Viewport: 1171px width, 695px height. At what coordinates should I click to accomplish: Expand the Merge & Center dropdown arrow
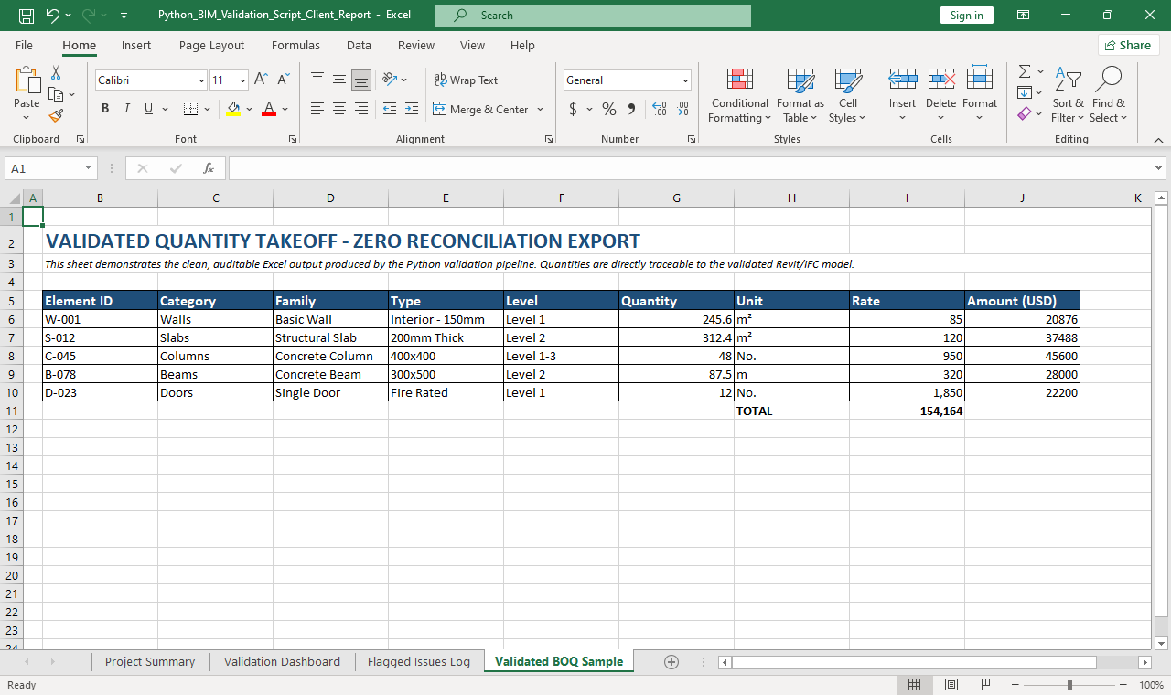click(x=540, y=109)
